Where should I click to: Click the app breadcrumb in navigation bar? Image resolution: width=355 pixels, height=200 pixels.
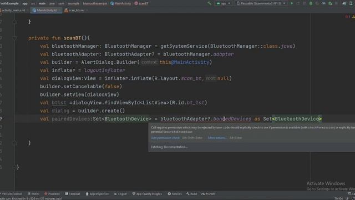(x=25, y=3)
